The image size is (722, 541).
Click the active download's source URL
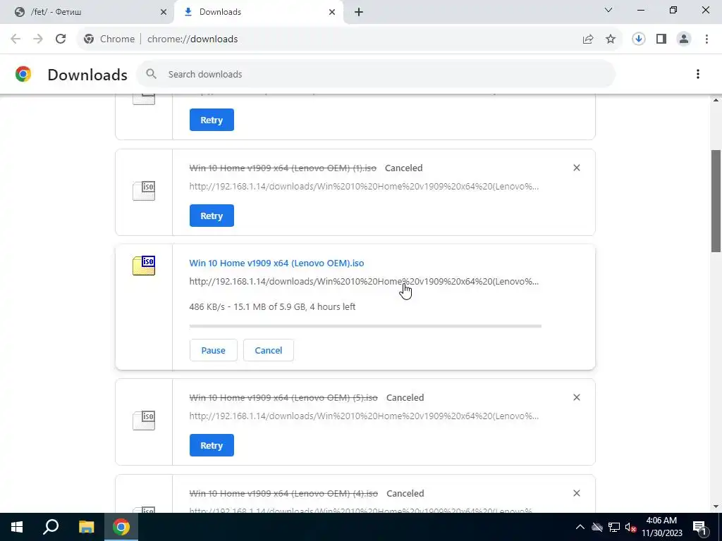(x=364, y=282)
